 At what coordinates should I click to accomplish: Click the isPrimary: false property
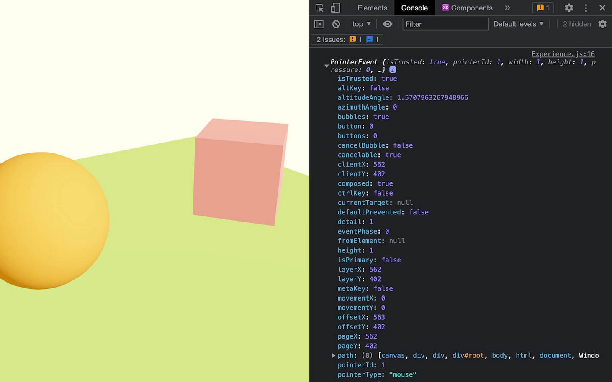(x=369, y=260)
